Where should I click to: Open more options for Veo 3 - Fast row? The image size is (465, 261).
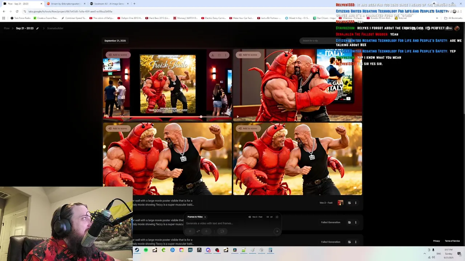(x=356, y=203)
